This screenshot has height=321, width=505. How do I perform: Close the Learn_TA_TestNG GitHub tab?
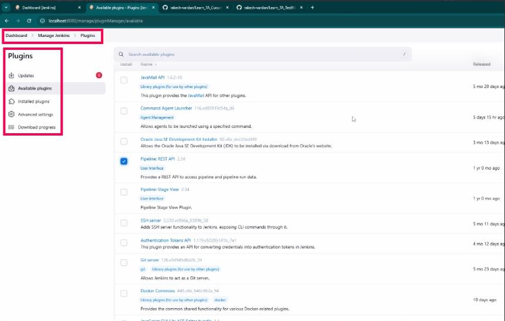coord(301,8)
